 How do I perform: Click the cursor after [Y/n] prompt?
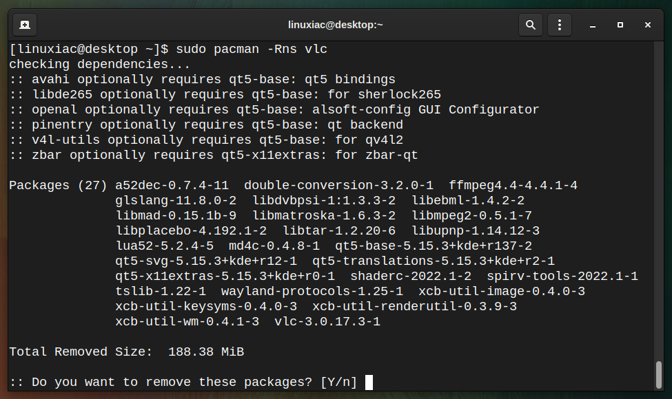pos(369,382)
